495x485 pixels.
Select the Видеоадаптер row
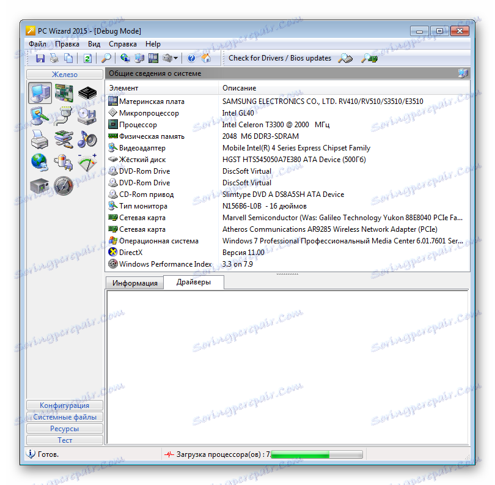click(x=287, y=148)
